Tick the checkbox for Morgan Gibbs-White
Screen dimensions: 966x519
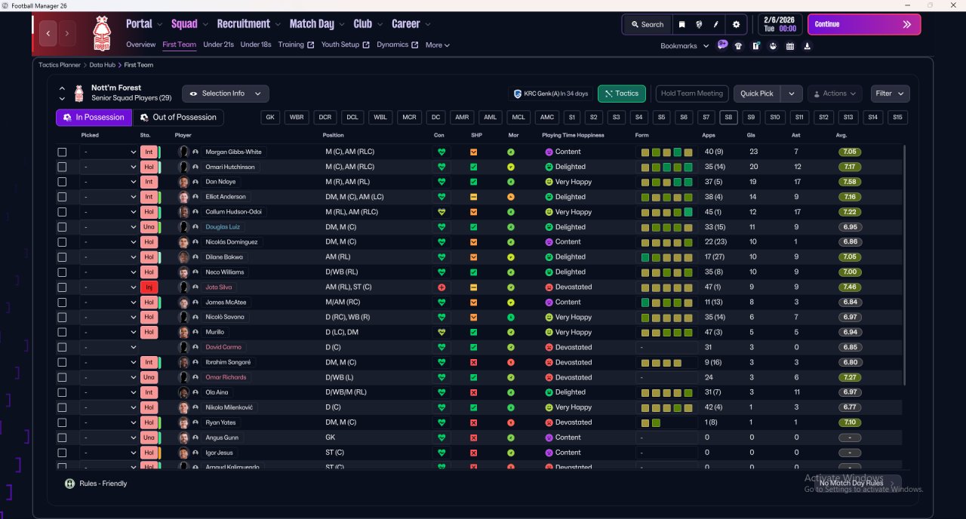pos(62,152)
